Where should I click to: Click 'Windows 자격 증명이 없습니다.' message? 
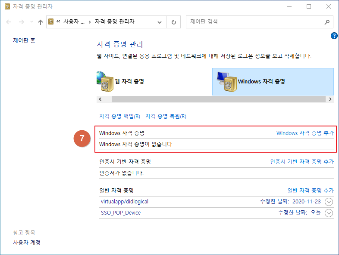click(136, 144)
